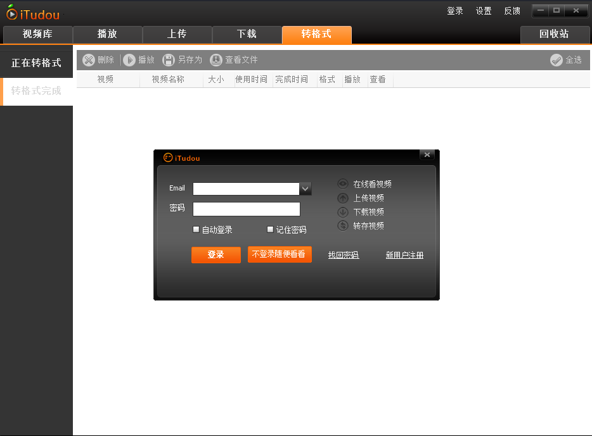Click the select all (全选) checkmark icon
This screenshot has width=592, height=436.
pyautogui.click(x=557, y=60)
